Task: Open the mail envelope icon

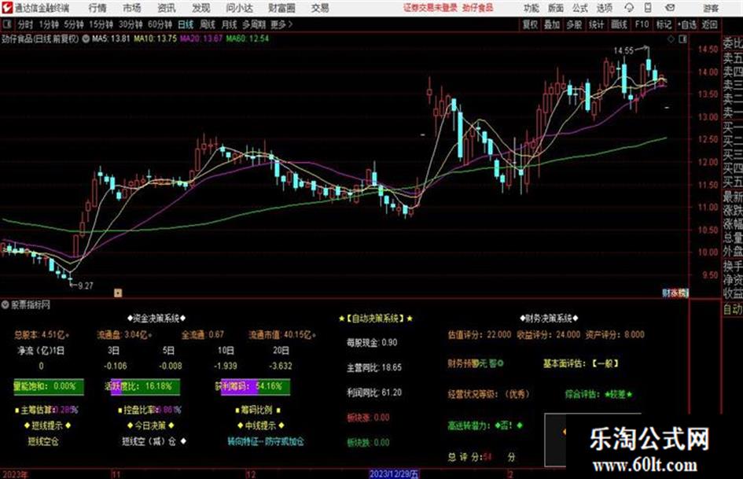Action: [x=670, y=8]
